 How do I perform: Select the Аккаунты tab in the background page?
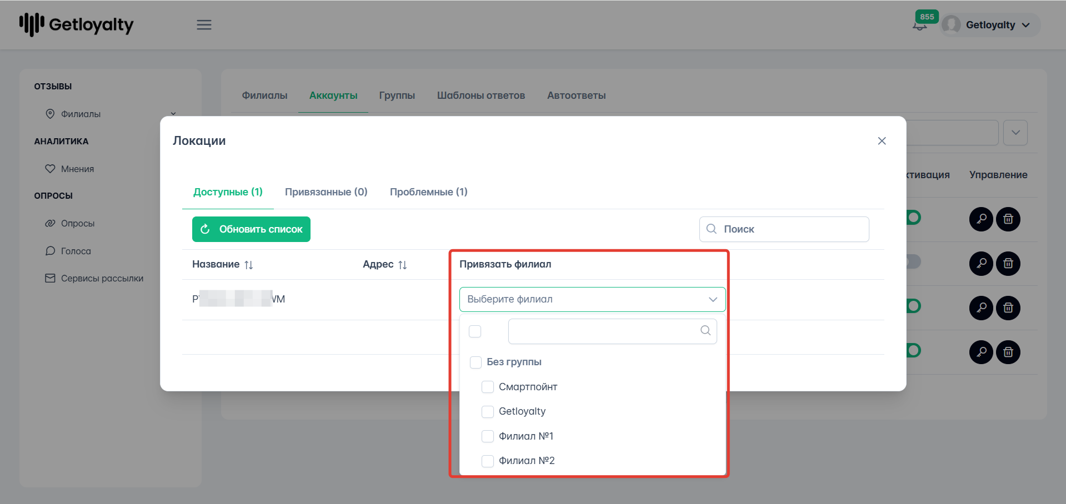[x=333, y=95]
